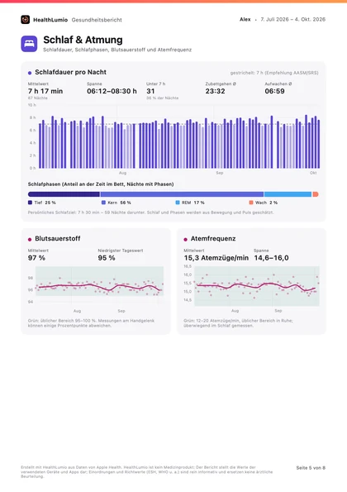Click the Gesundheitsbericht label in the header
The image size is (347, 492).
(x=97, y=20)
